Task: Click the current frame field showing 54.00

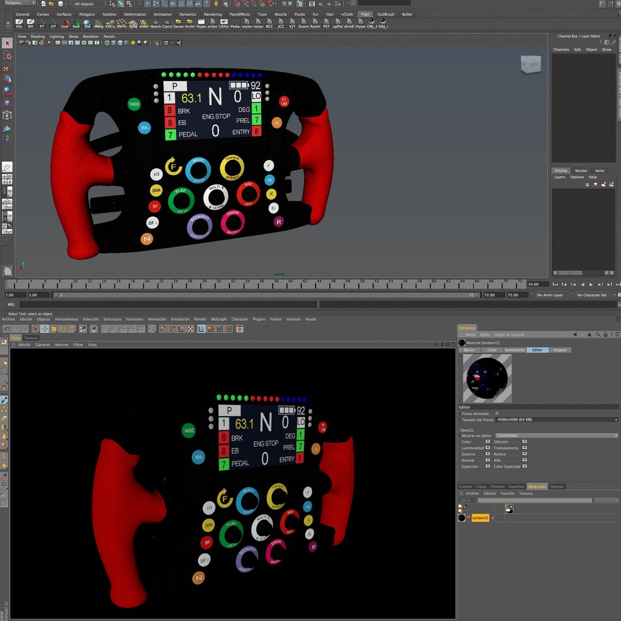Action: coord(538,285)
